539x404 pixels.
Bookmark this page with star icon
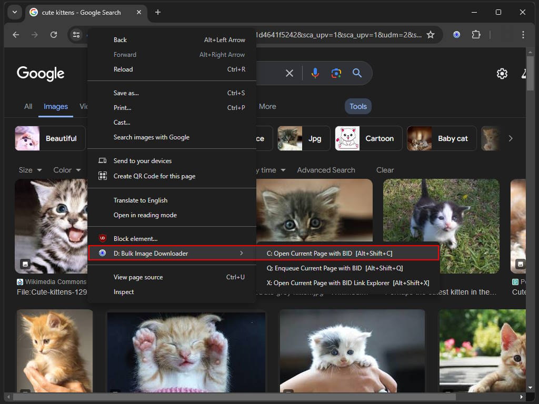[x=431, y=35]
